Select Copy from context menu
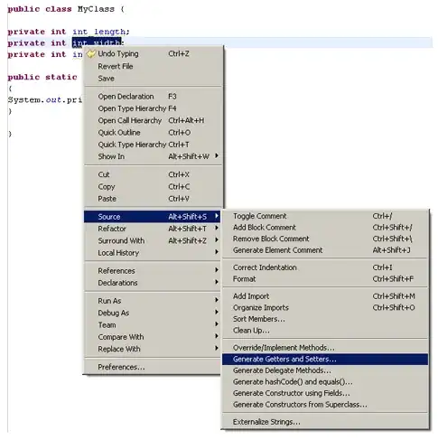The image size is (438, 440). tap(153, 187)
